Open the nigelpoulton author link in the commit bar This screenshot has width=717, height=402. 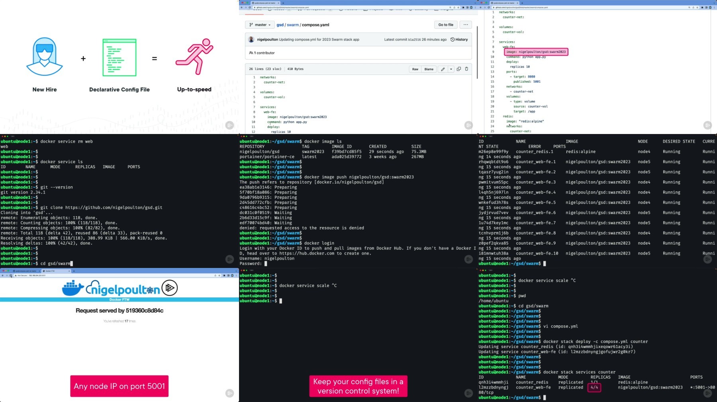(267, 39)
